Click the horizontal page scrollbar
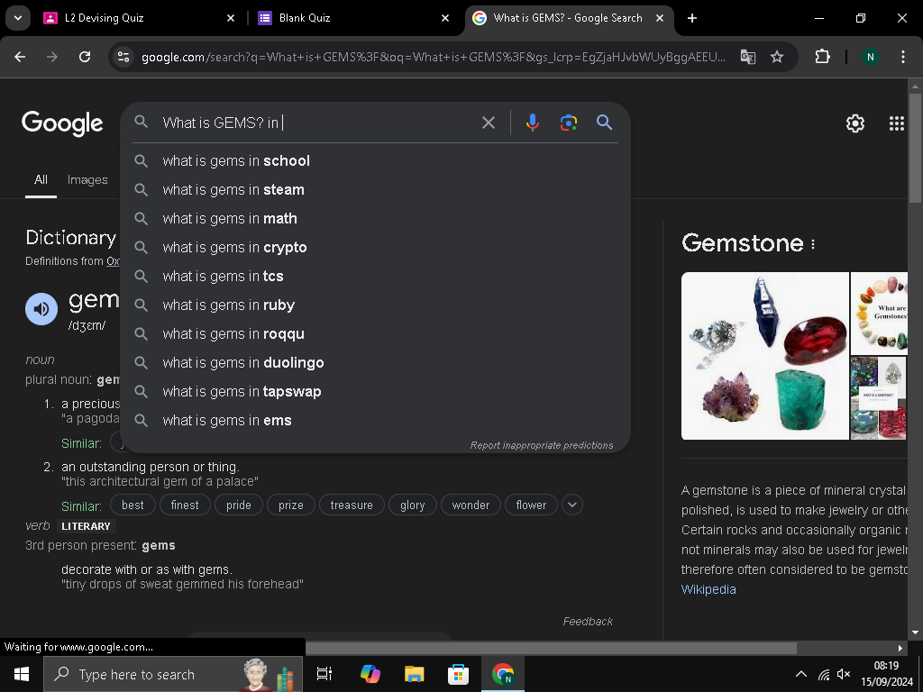The height and width of the screenshot is (692, 923). (551, 648)
